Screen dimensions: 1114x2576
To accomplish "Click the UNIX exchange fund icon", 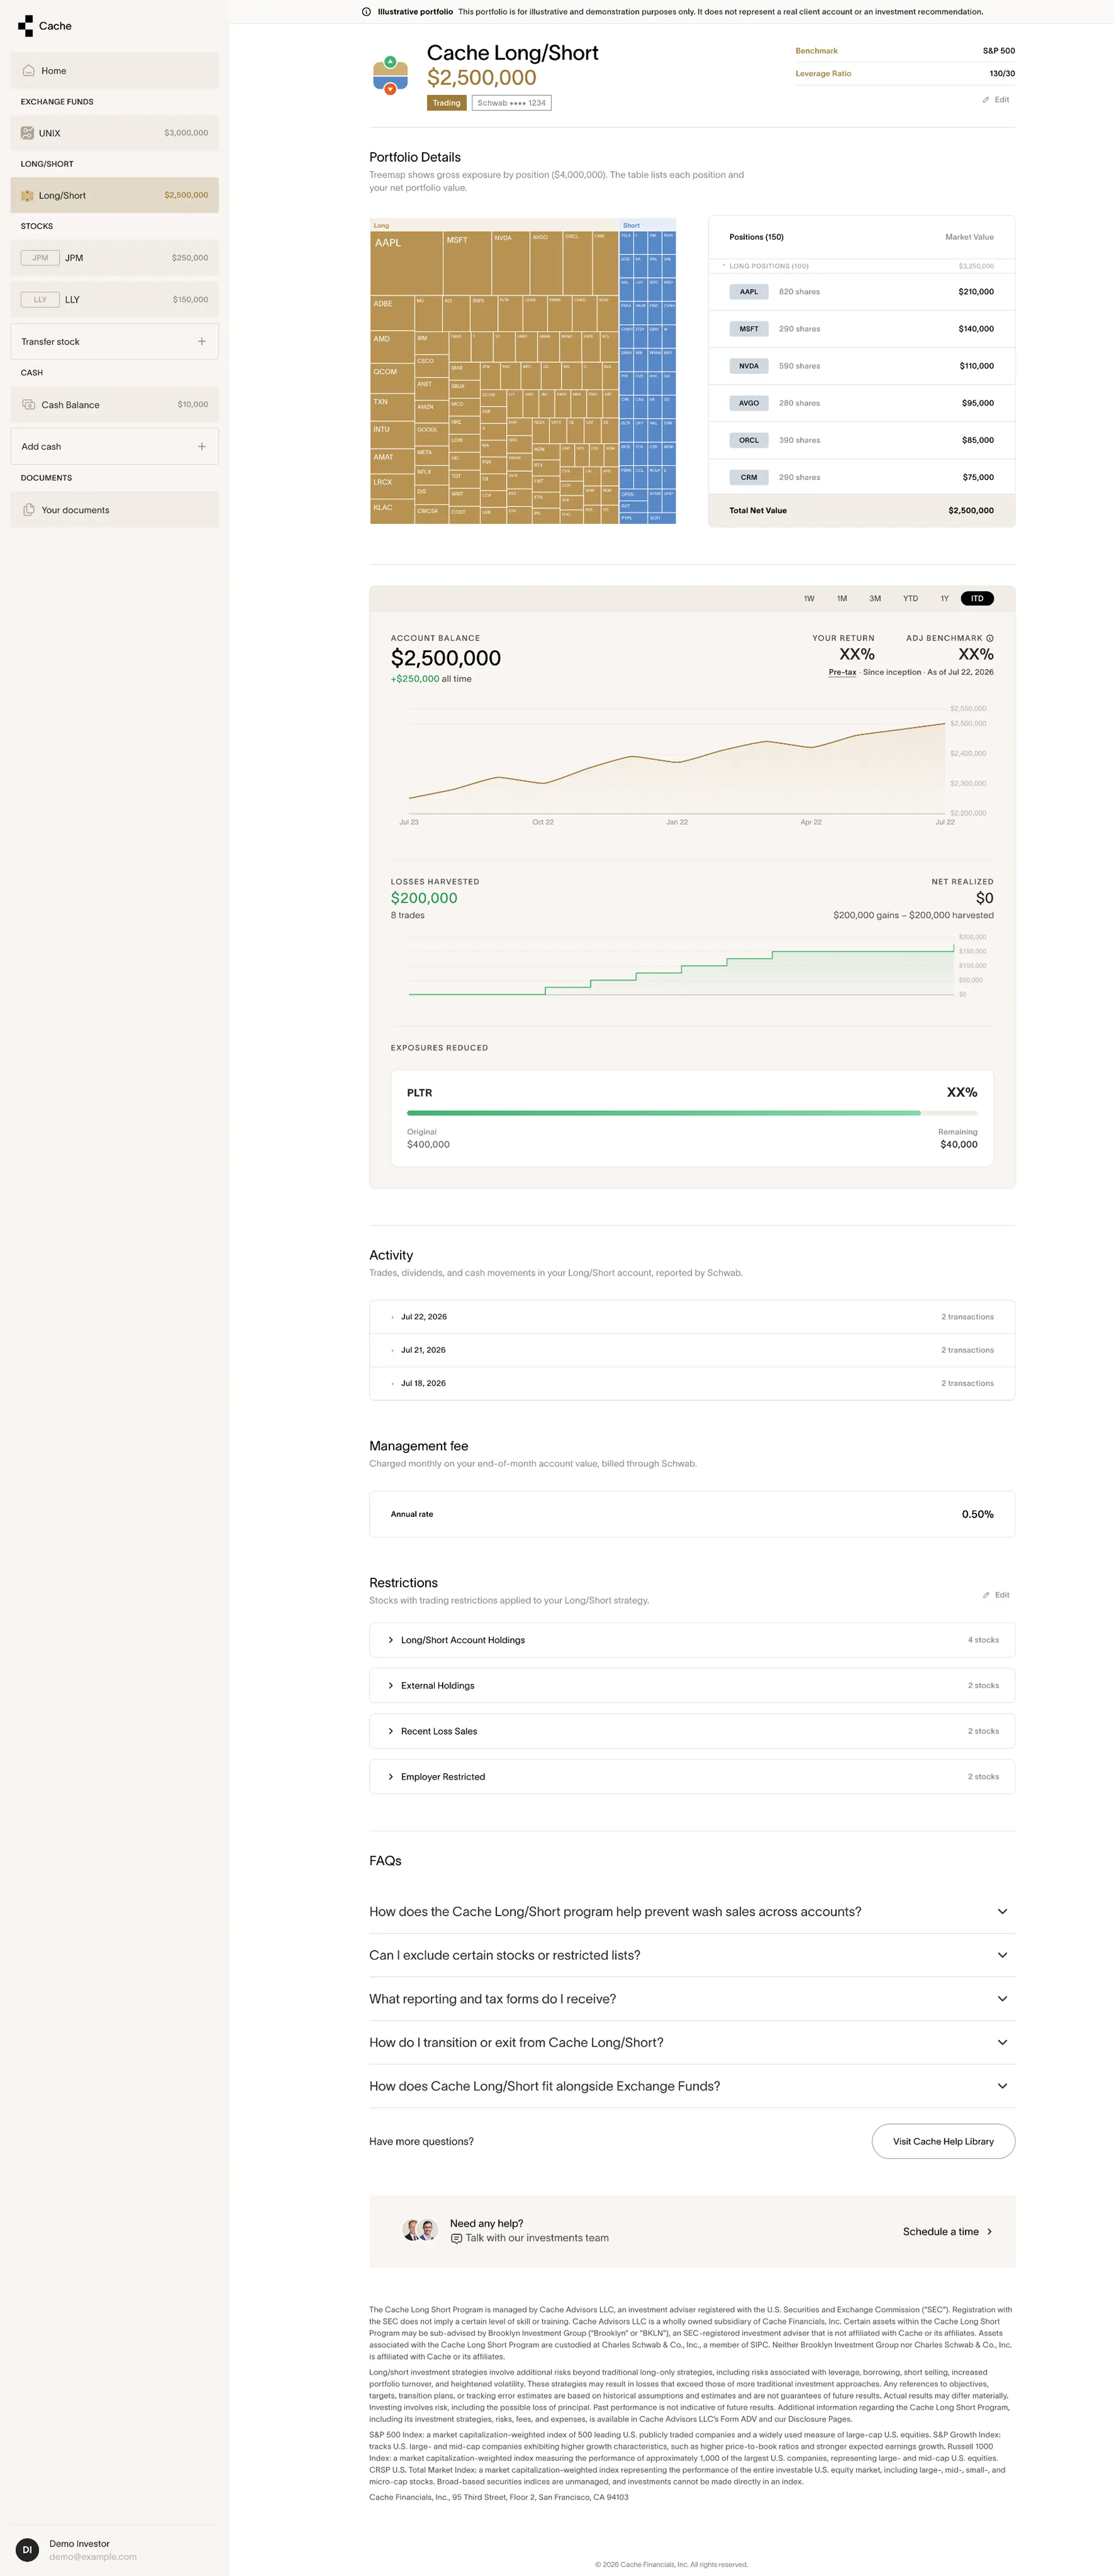I will pyautogui.click(x=28, y=133).
